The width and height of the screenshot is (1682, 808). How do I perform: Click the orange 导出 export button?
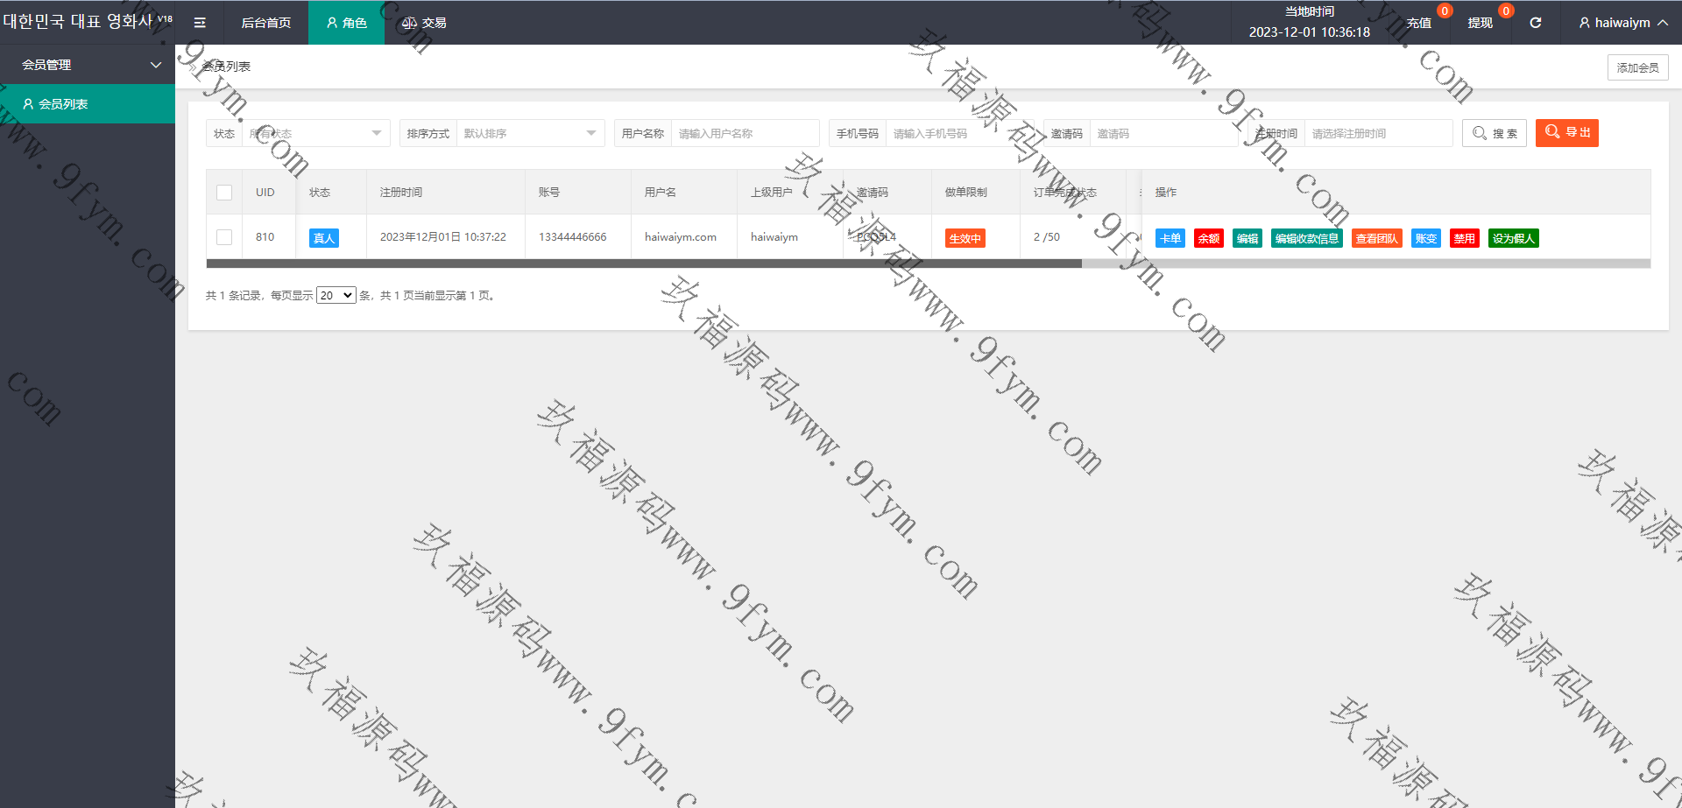[1566, 132]
